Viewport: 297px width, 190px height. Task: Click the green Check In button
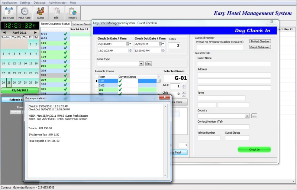tap(254, 150)
